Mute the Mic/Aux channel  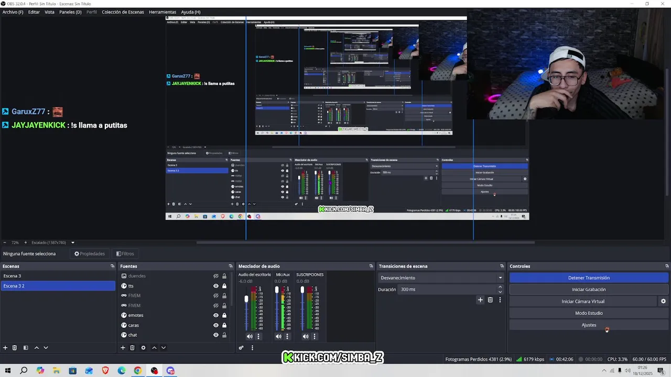[278, 336]
